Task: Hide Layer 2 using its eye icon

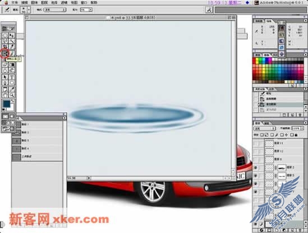Action: (x=256, y=168)
